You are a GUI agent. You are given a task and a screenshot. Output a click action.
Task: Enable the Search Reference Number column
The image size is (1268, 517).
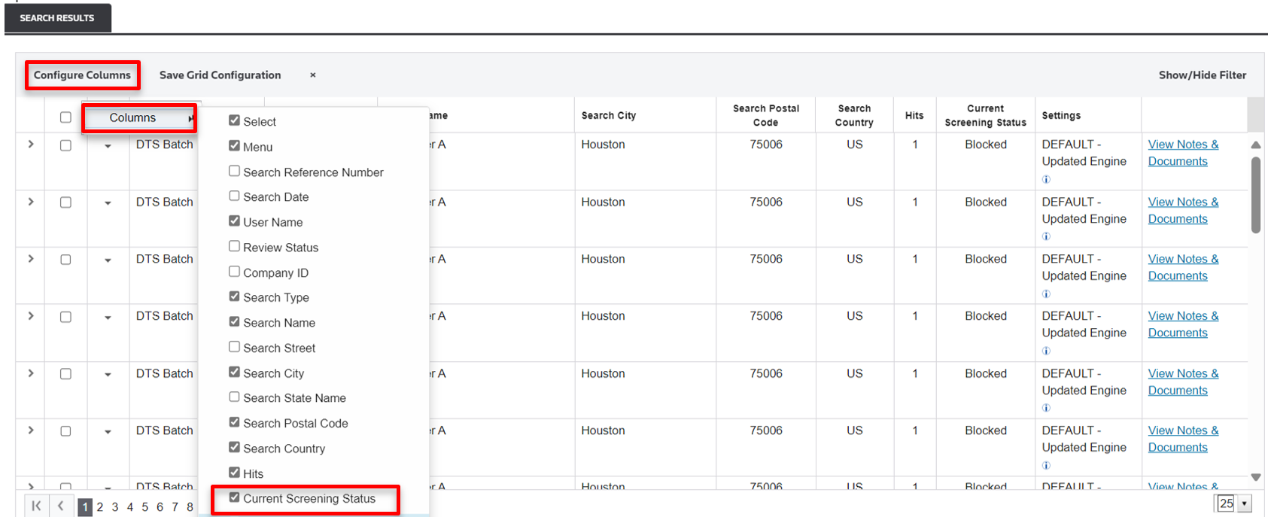(x=235, y=172)
